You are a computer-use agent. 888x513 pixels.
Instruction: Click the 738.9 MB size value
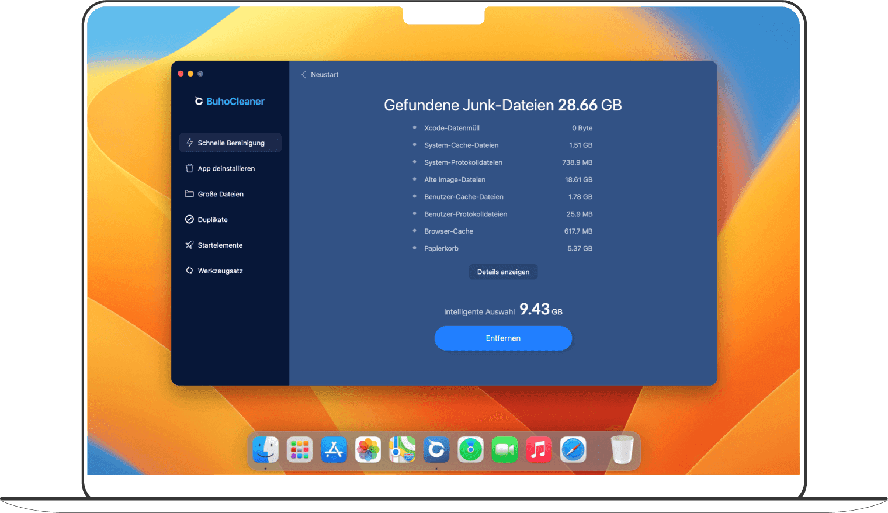pyautogui.click(x=577, y=162)
